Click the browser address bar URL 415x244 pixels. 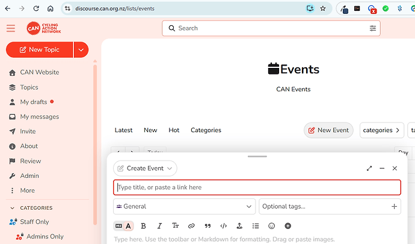[115, 9]
